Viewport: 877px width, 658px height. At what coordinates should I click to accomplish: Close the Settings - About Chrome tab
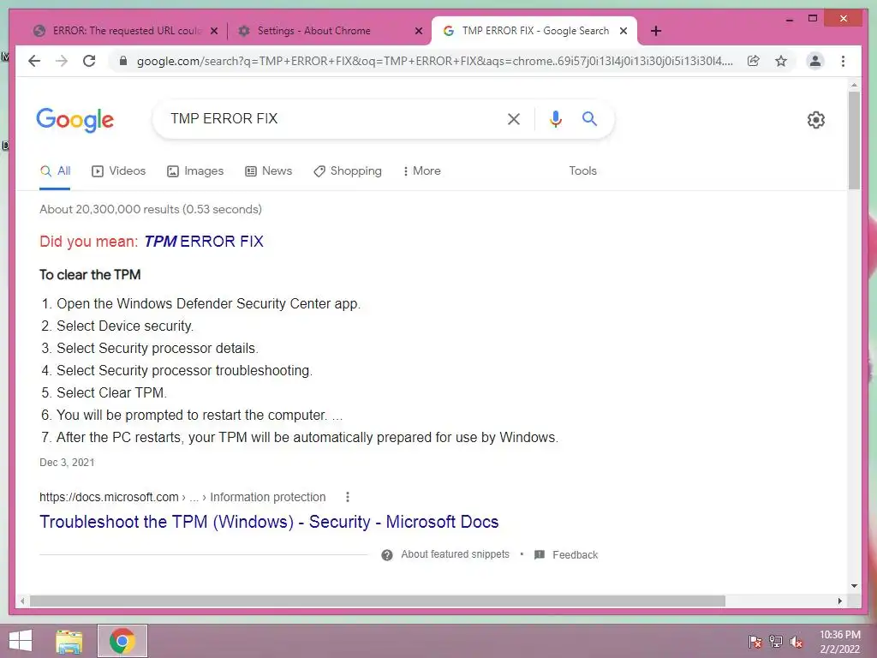(x=418, y=31)
